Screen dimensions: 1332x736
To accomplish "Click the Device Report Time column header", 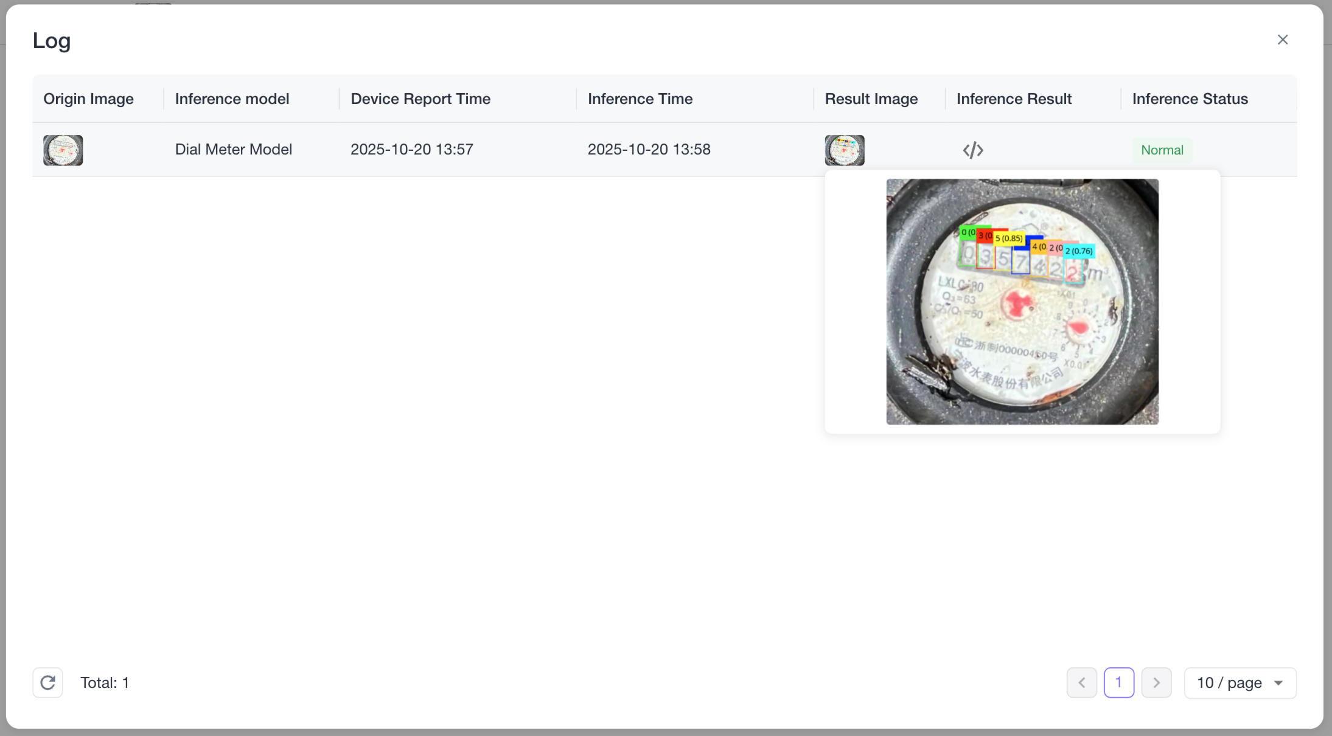I will click(420, 99).
